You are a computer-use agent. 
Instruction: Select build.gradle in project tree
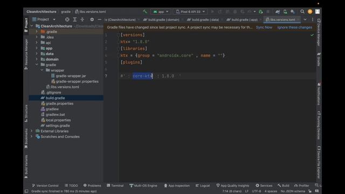[x=53, y=98]
